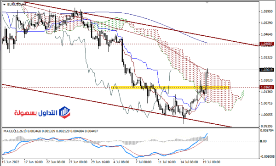The height and width of the screenshot is (166, 276).
Task: Click the 15 Jun 2022 date label
Action: (11, 162)
